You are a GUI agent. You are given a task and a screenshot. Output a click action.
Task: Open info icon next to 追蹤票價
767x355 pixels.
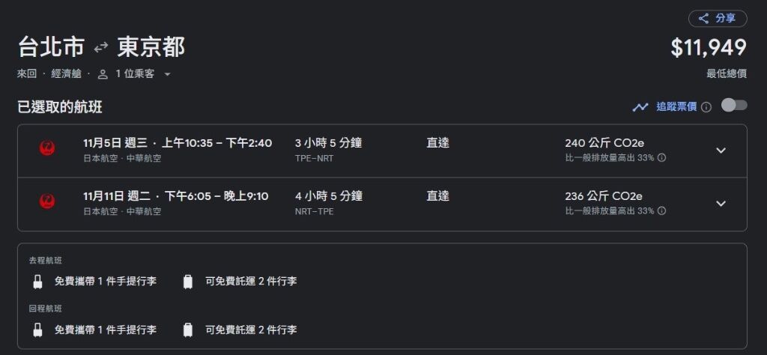706,107
